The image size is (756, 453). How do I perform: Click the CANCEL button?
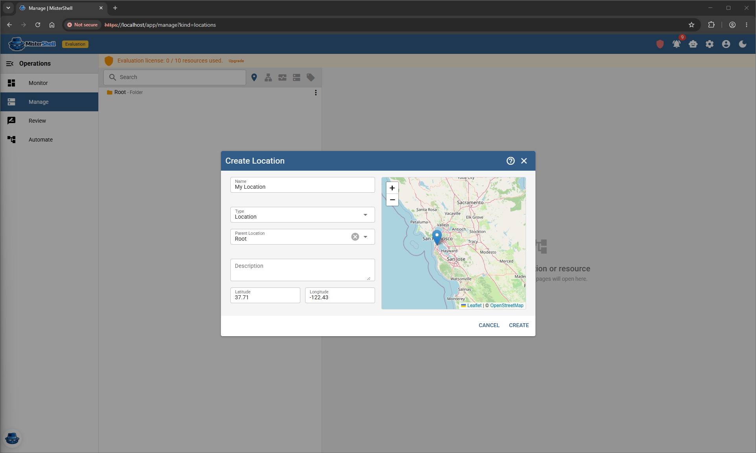(489, 325)
